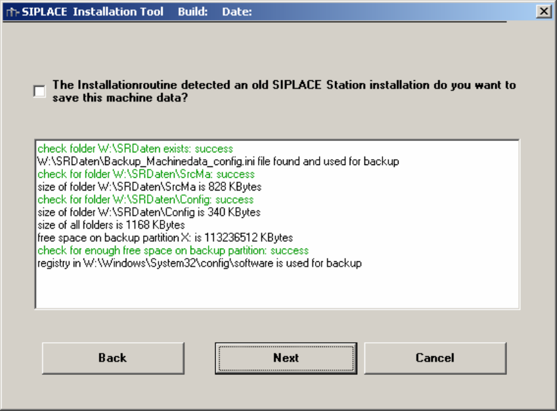Screen dimensions: 557x411
Task: Select line 'check for enough free space on backup partition: success'
Action: [173, 251]
